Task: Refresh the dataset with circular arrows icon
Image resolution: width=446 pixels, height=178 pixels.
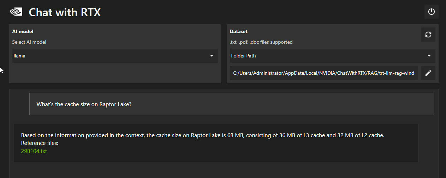Action: (428, 35)
